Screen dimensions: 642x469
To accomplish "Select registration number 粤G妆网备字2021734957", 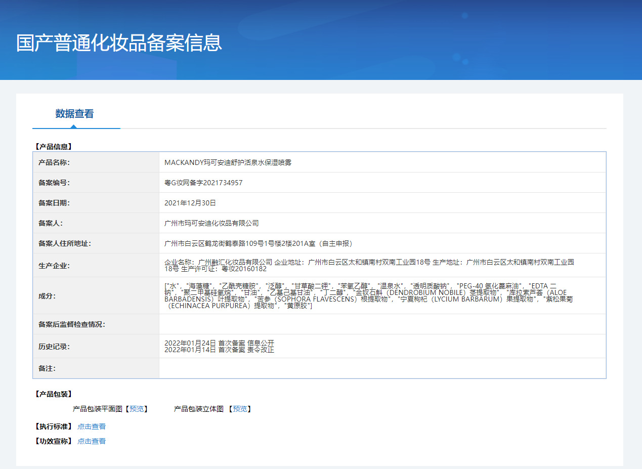I will click(x=203, y=183).
